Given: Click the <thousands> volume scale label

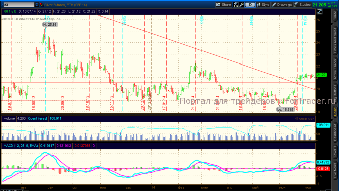Looking at the screenshot, I should click(x=304, y=119).
